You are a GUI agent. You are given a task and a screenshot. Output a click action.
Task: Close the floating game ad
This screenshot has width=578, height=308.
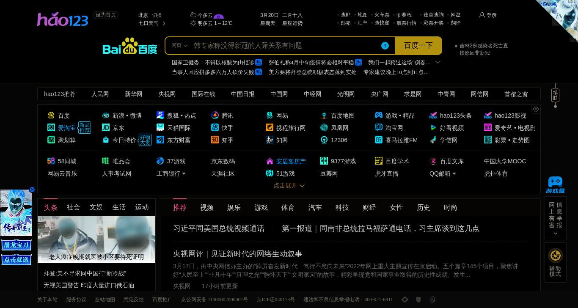[x=32, y=190]
